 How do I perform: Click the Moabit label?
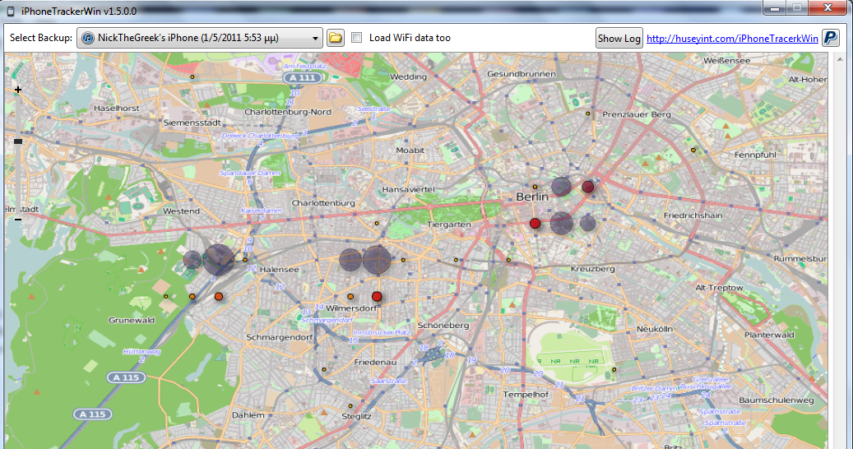click(410, 150)
